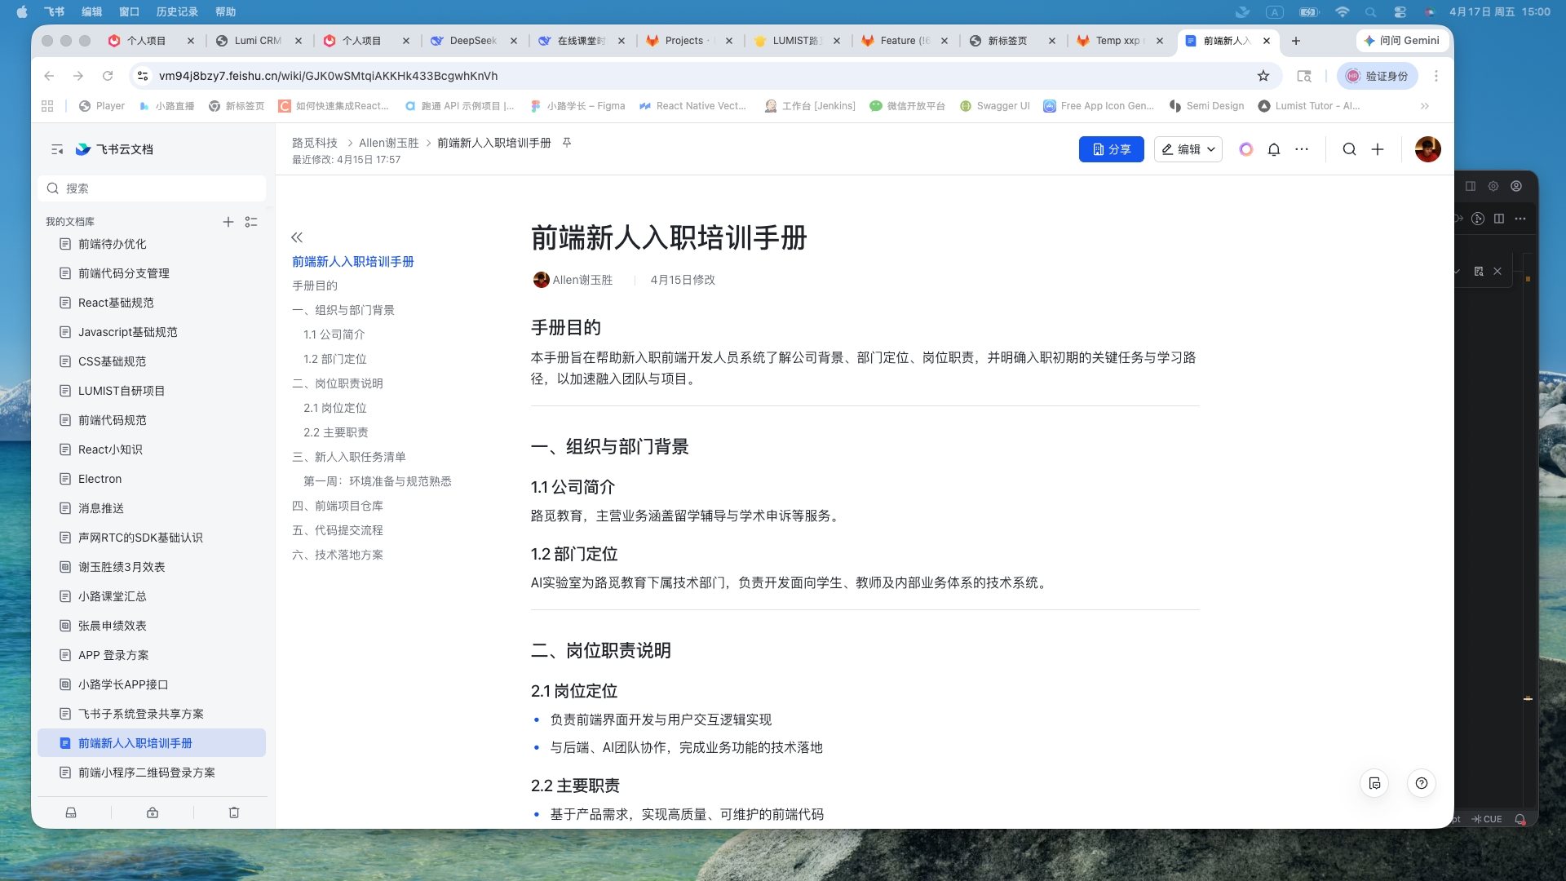Open the 历史记录 menu in the menu bar
This screenshot has width=1566, height=881.
coord(176,11)
